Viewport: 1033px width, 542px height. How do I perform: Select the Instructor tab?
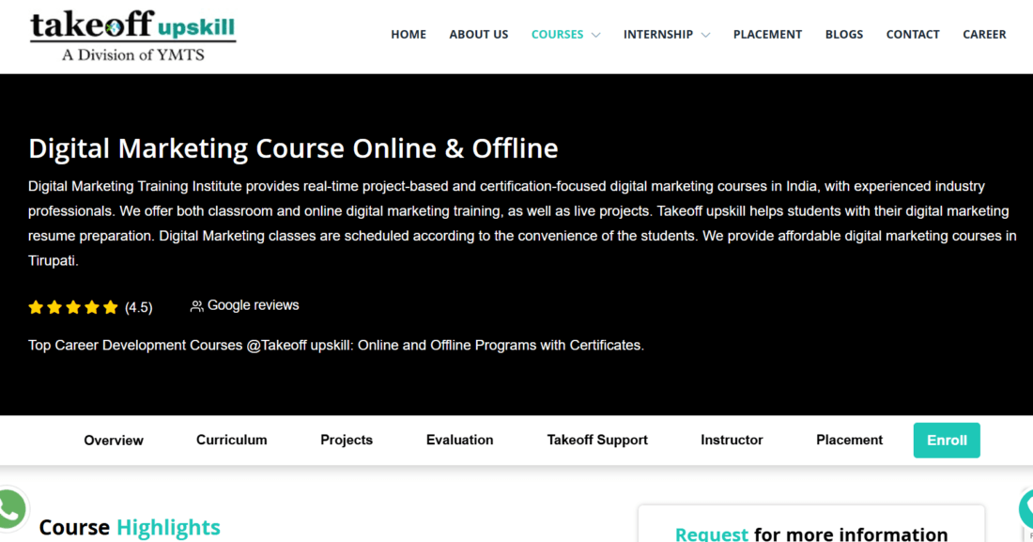[732, 440]
